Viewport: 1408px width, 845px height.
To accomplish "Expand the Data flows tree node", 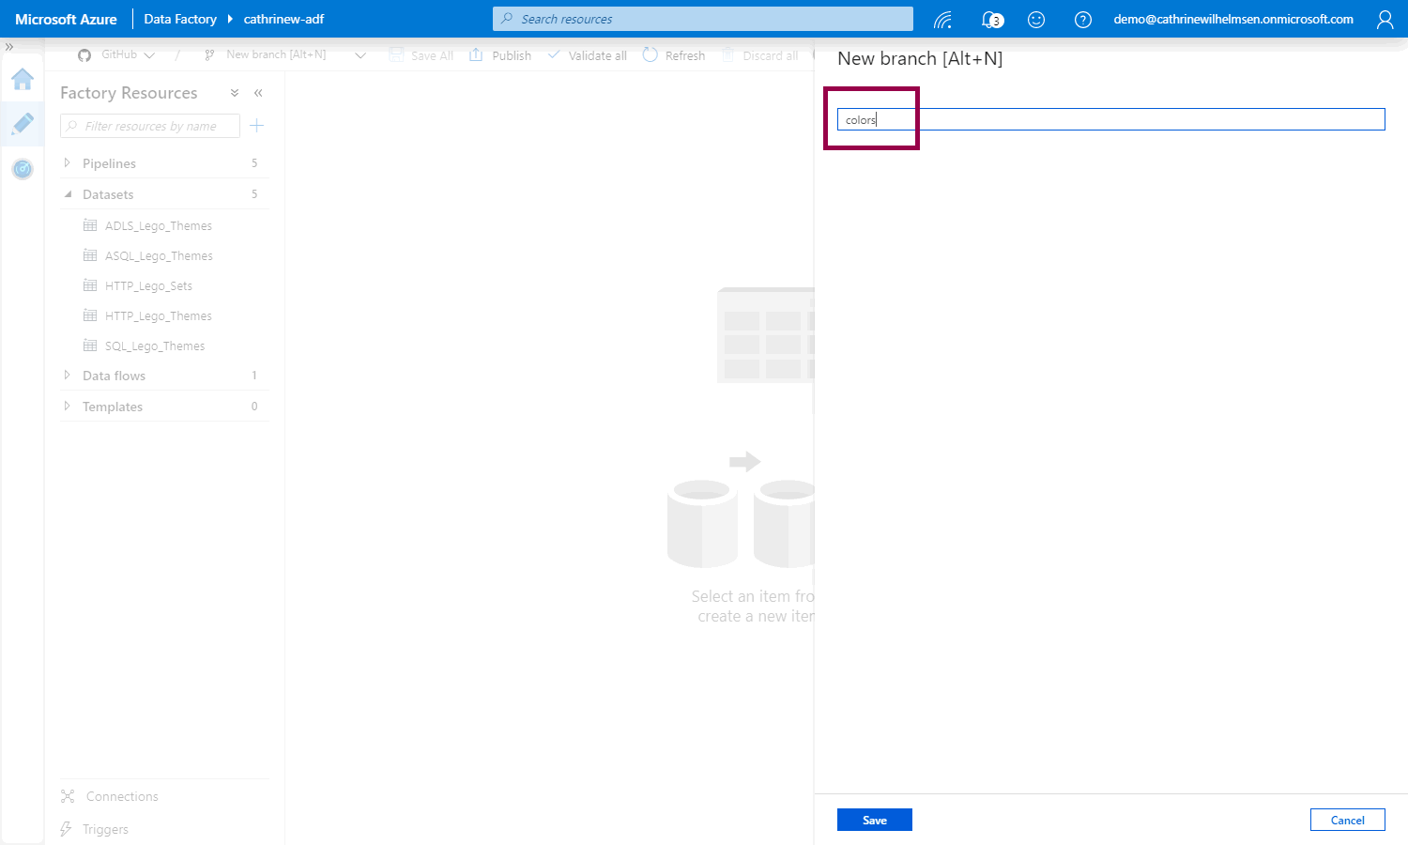I will [x=67, y=376].
